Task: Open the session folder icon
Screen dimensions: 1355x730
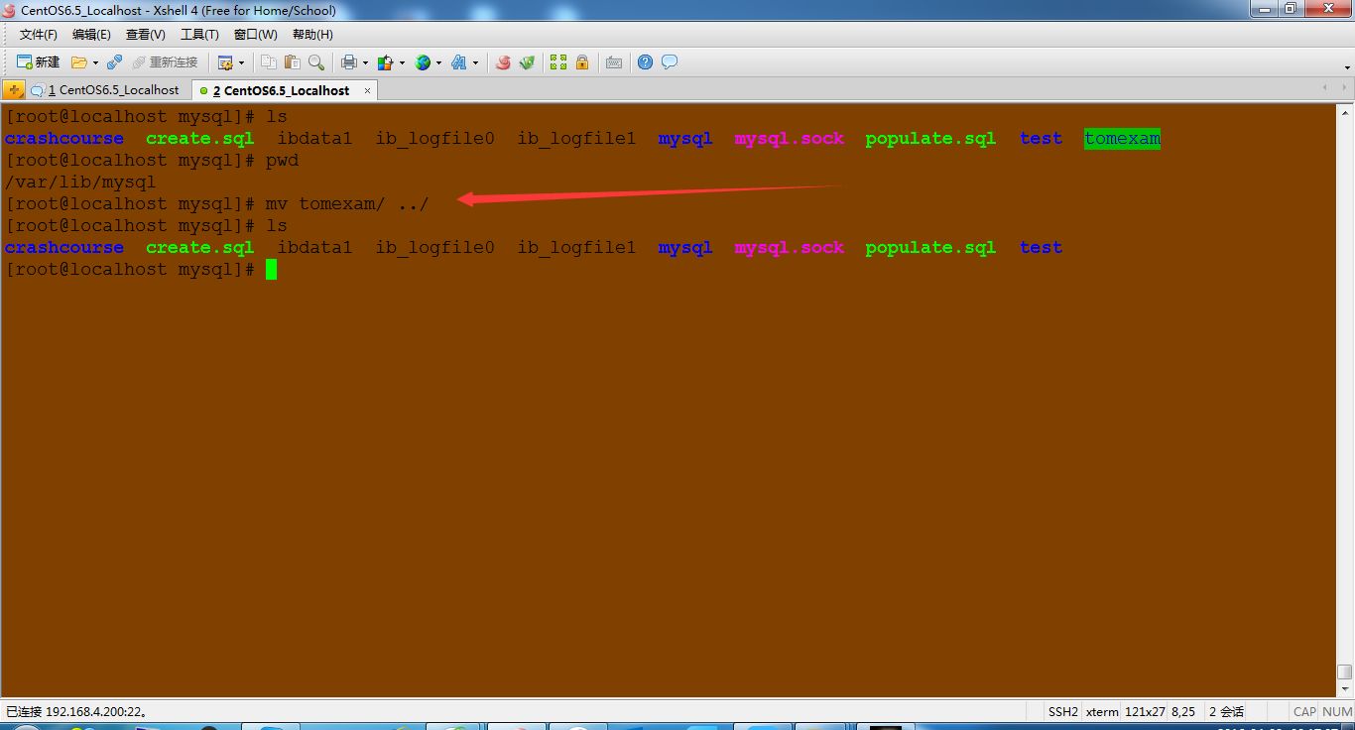Action: (x=79, y=62)
